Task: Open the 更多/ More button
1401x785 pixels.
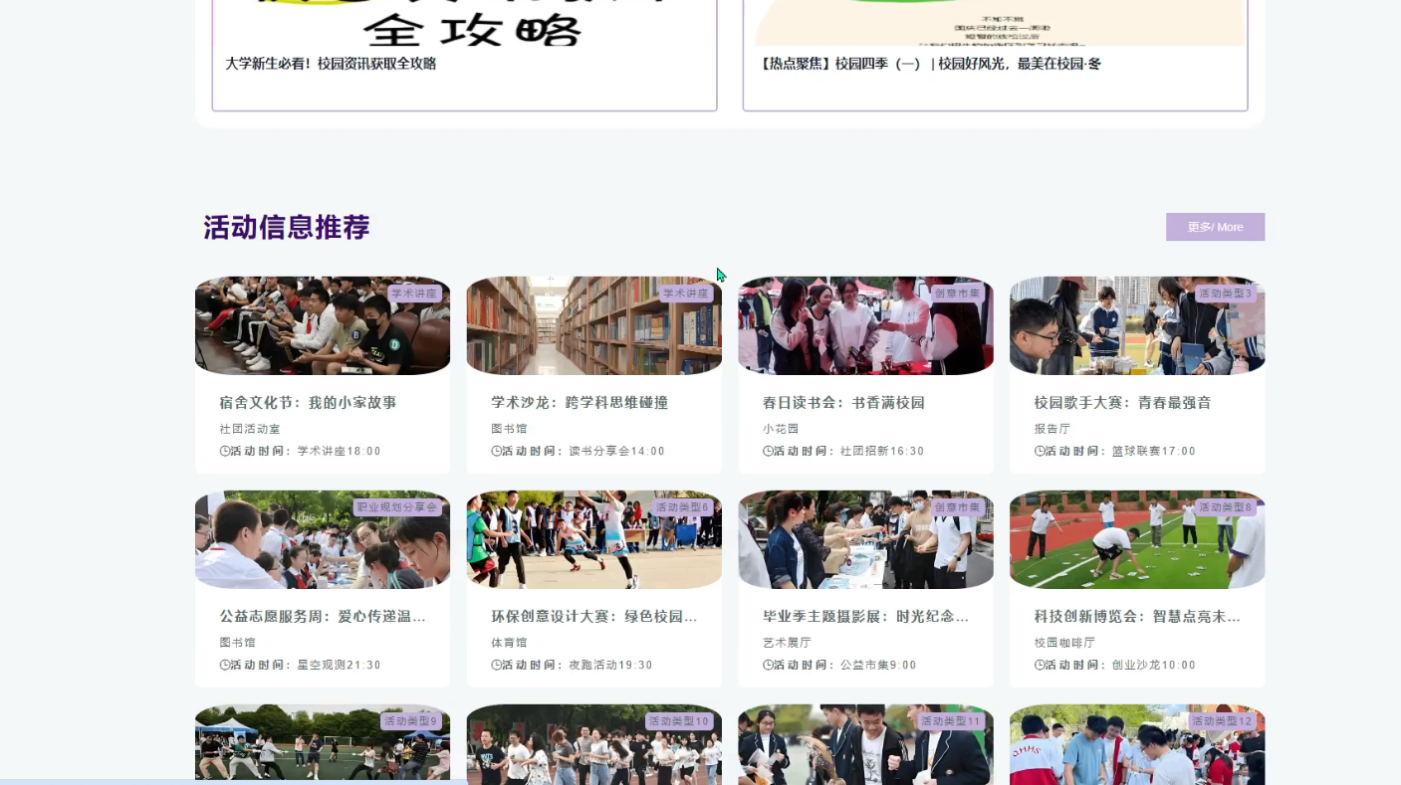Action: tap(1215, 227)
